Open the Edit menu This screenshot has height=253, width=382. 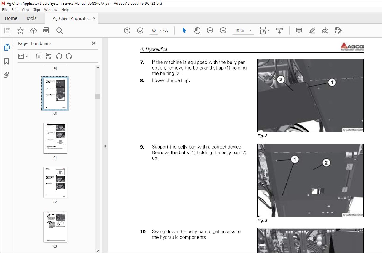click(15, 10)
